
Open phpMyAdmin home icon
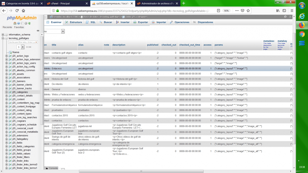coord(15,23)
